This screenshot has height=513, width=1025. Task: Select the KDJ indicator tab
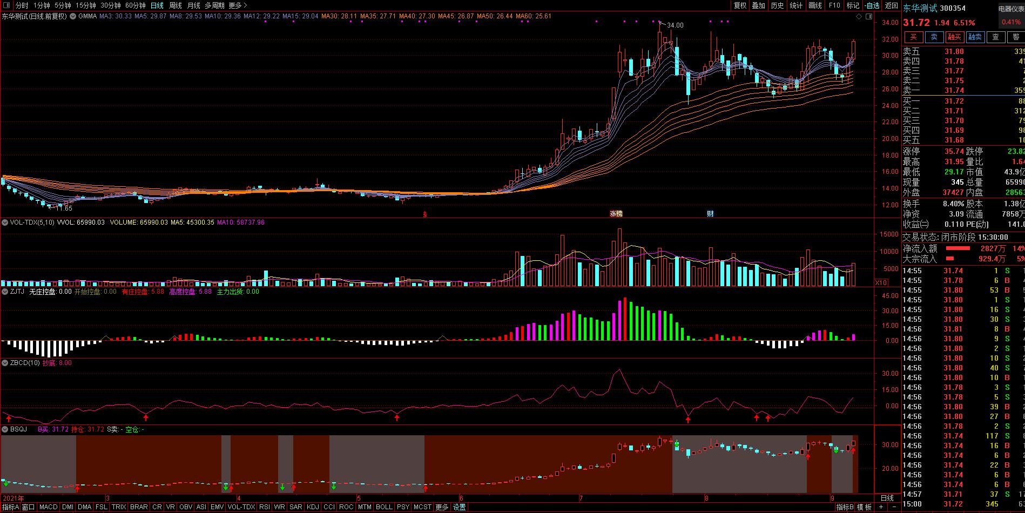pos(313,507)
